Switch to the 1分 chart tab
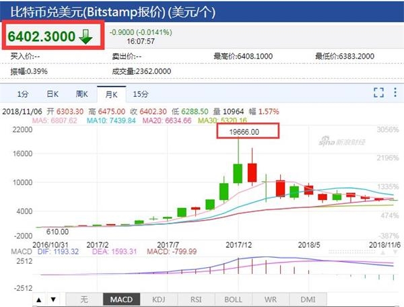This screenshot has width=404, height=307. click(x=22, y=94)
